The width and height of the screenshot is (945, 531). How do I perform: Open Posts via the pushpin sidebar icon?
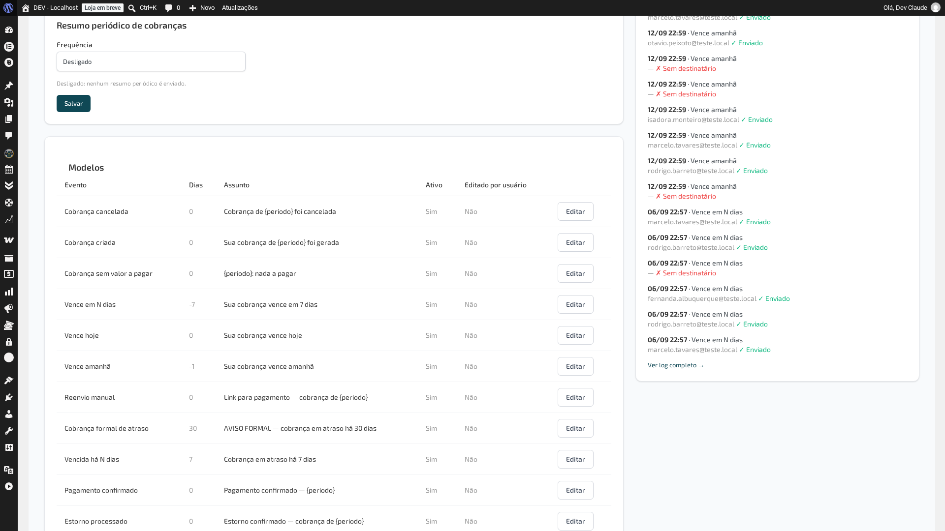coord(9,86)
